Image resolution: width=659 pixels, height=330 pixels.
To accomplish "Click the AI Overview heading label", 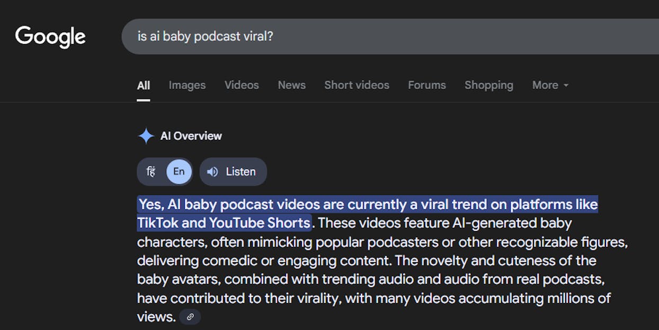I will tap(191, 136).
